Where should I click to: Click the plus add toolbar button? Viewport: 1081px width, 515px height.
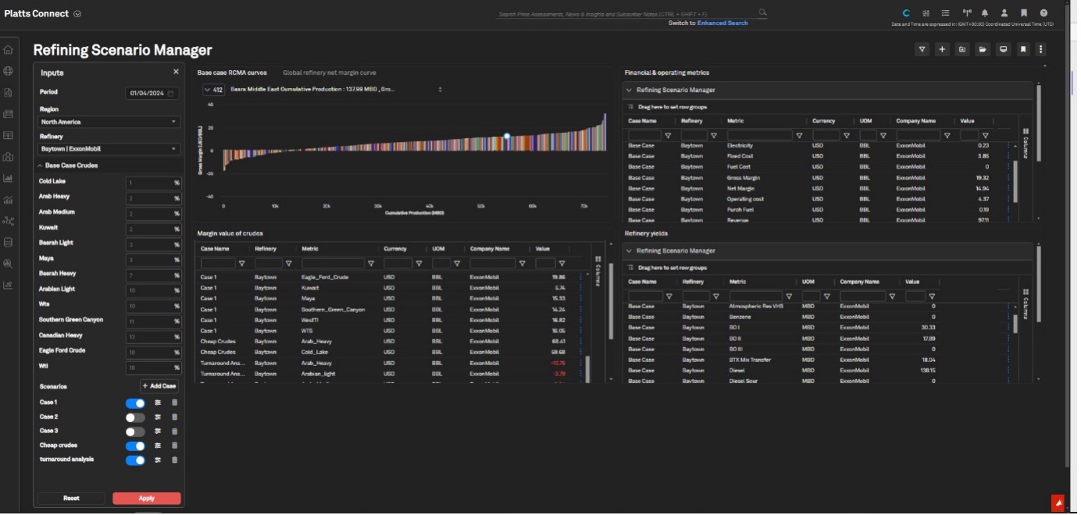943,49
